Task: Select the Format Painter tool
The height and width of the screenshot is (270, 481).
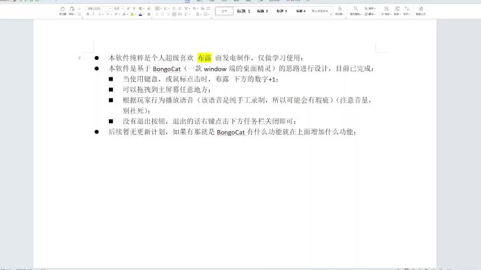Action: coord(63,11)
